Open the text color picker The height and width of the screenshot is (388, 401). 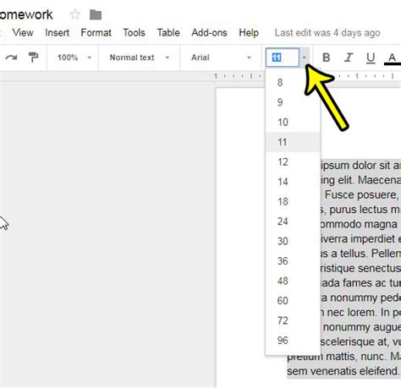392,58
